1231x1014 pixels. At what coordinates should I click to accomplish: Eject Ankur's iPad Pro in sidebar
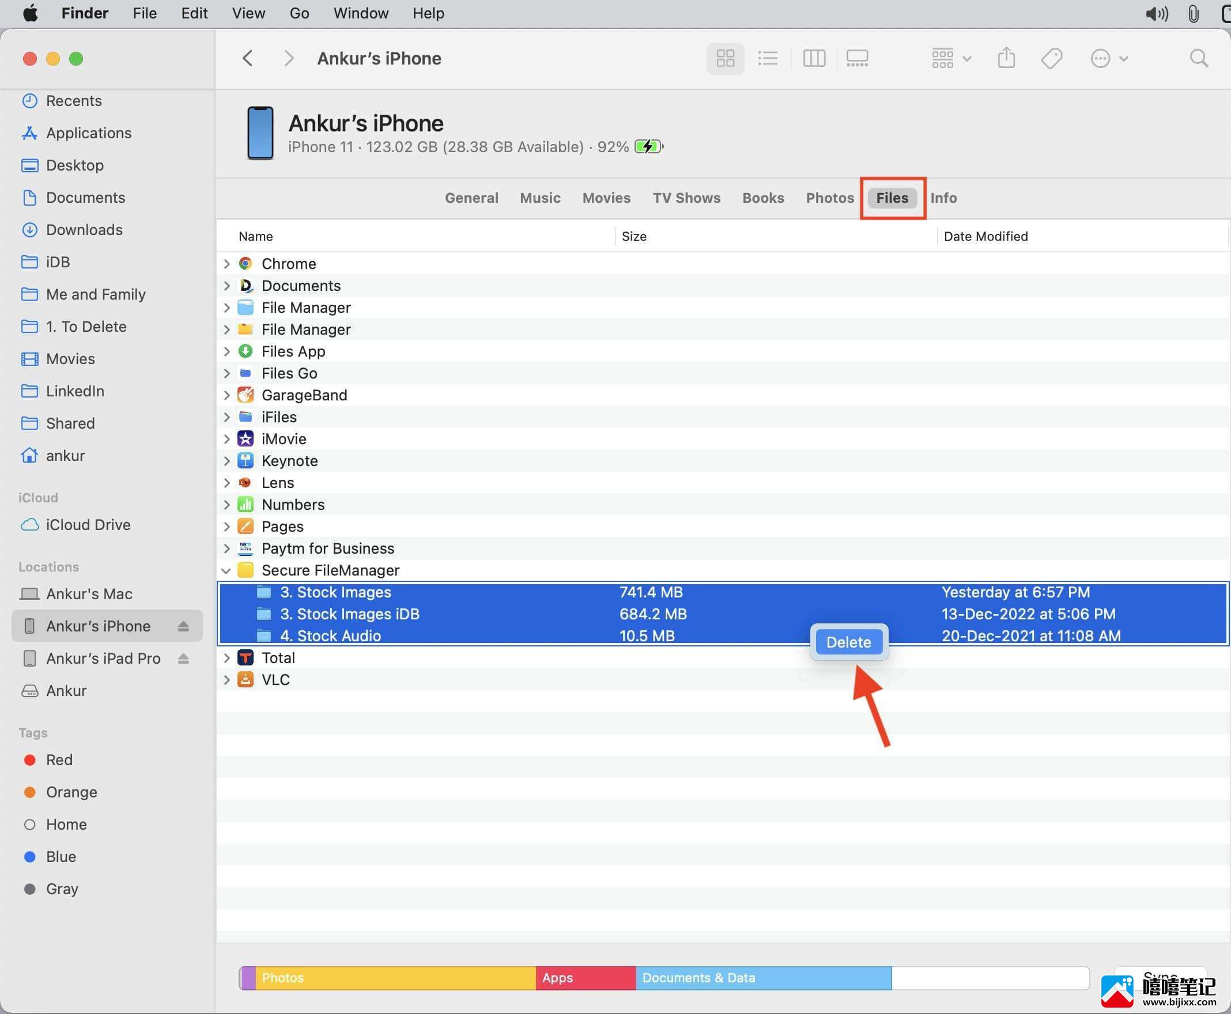tap(183, 659)
